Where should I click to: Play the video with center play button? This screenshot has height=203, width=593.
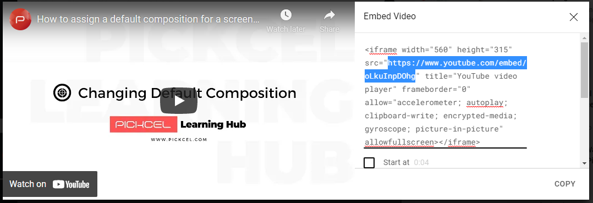[x=178, y=100]
